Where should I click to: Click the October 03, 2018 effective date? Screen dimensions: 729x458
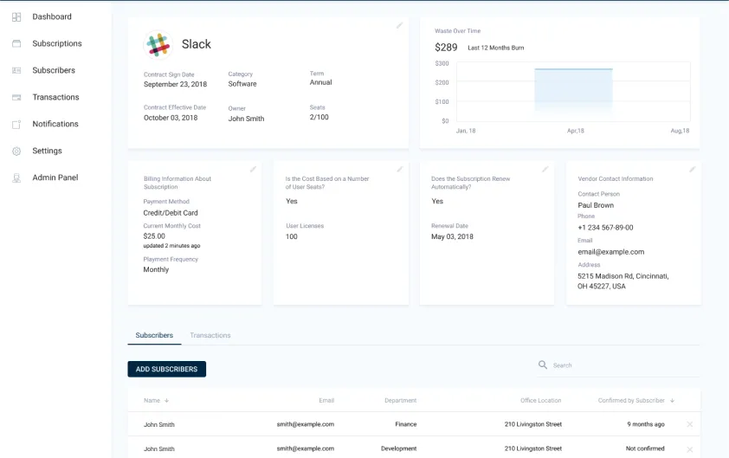[x=171, y=118]
